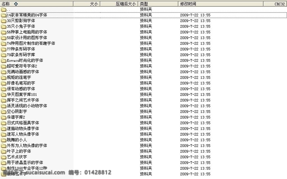Click folder icon of 很有动感的字体
Screen dimensions: 287x179
[x=3, y=89]
